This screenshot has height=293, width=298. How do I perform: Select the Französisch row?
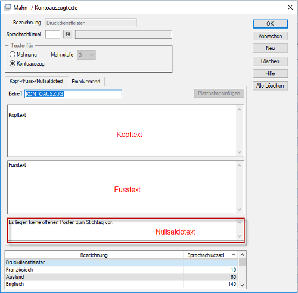point(121,270)
